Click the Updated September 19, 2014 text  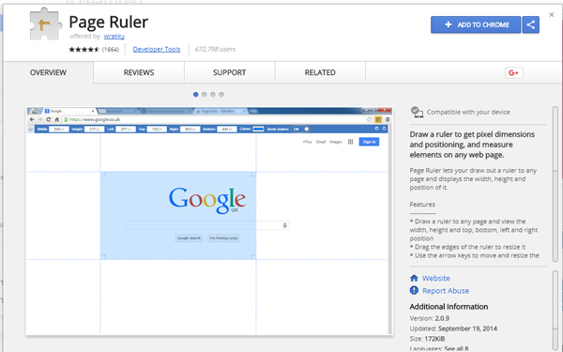click(453, 329)
